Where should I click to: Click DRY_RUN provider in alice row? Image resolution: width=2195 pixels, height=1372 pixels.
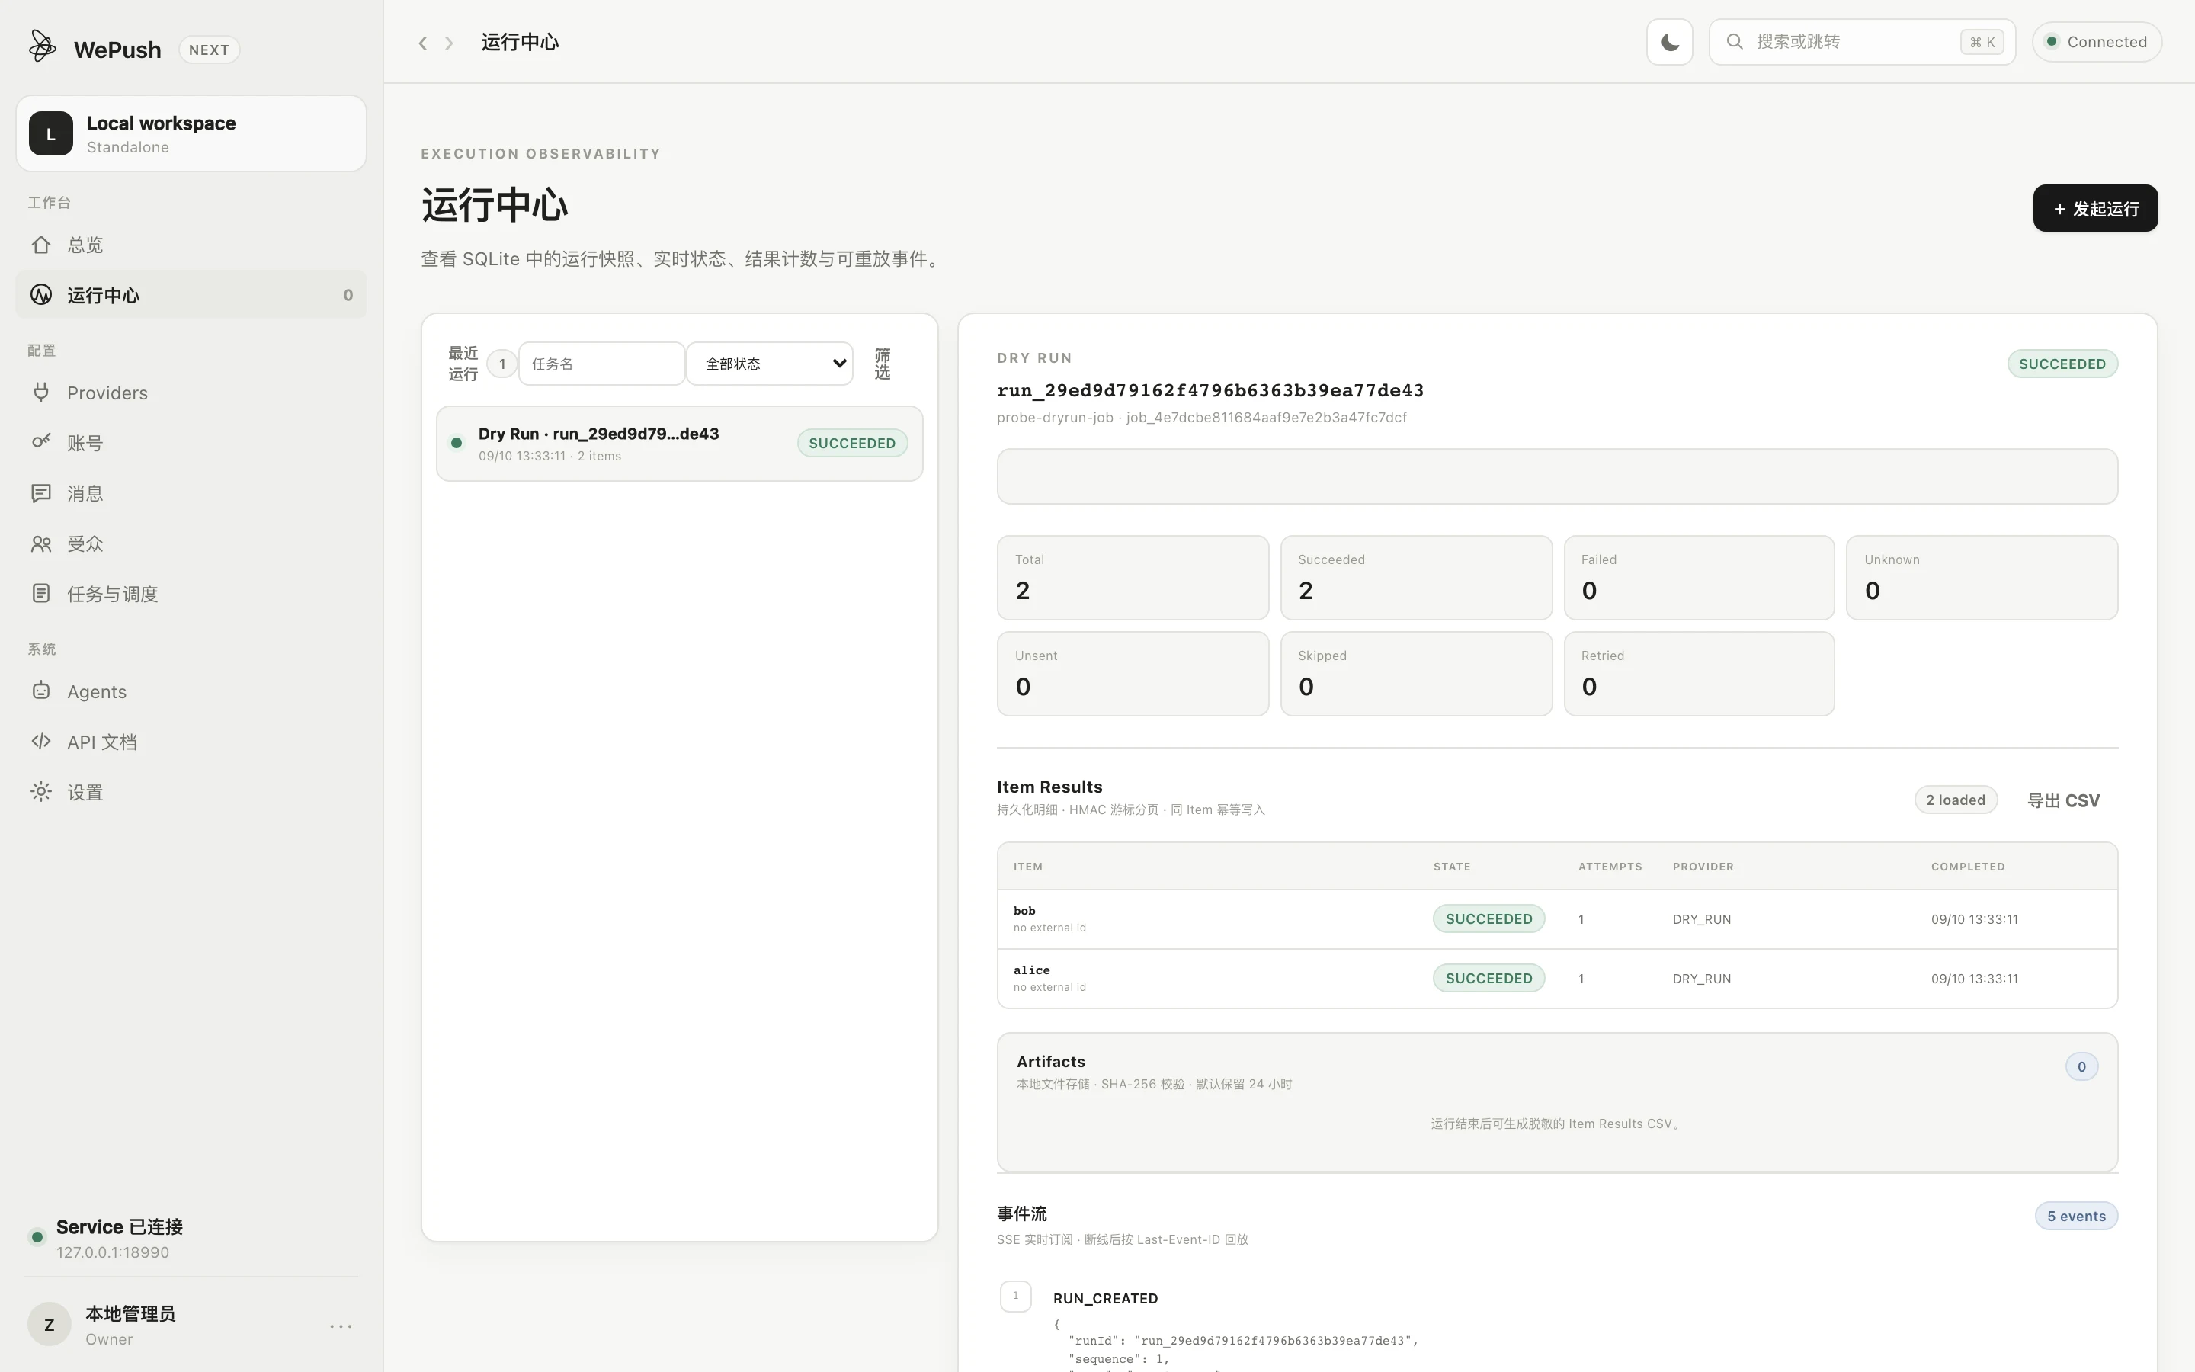pos(1702,979)
